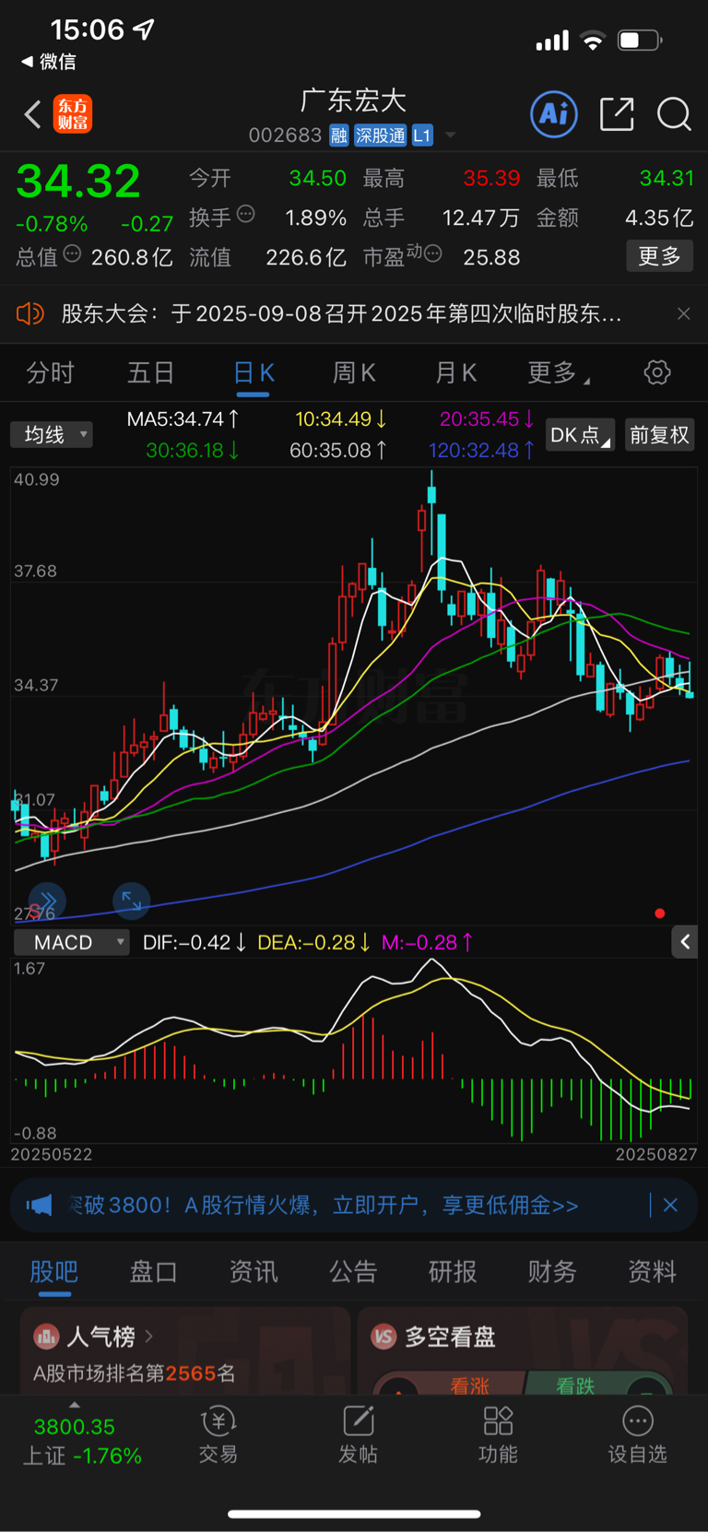Expand 人气榜 chevron

pos(149,1336)
